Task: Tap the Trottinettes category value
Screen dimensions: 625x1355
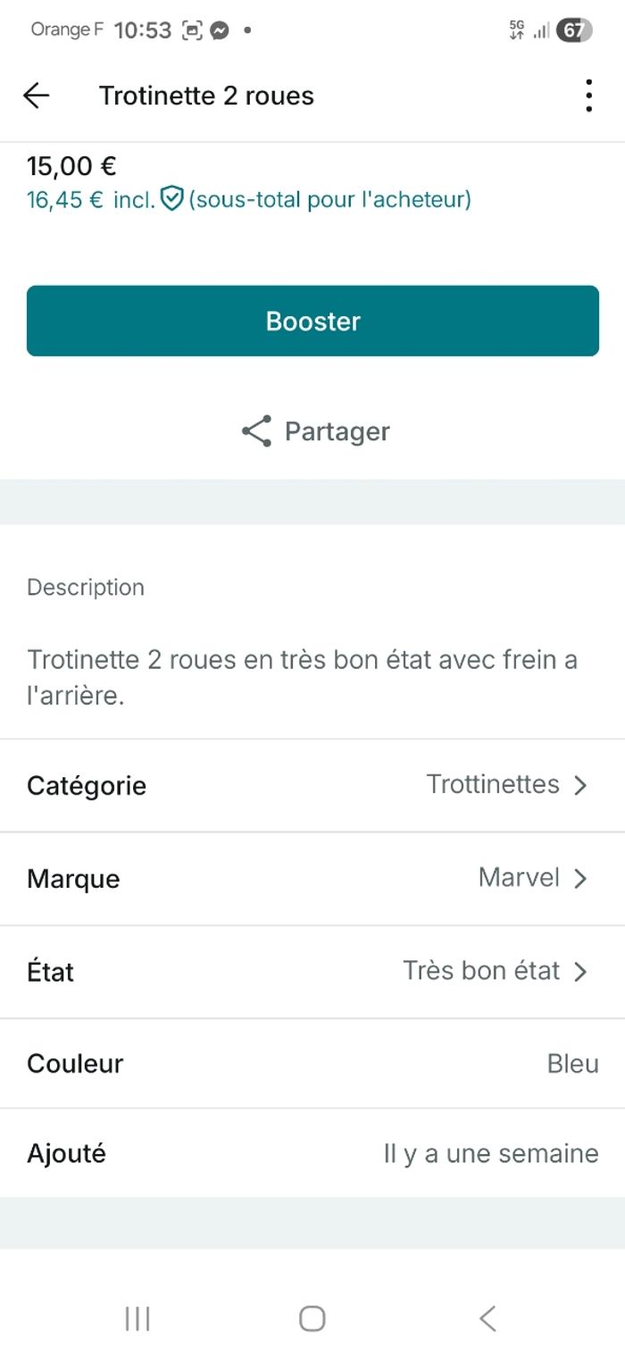Action: 493,784
